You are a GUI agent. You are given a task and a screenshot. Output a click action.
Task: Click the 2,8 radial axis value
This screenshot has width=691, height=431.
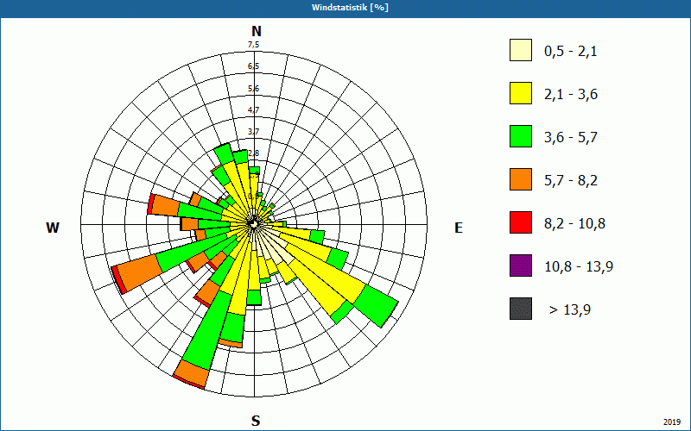tap(253, 153)
